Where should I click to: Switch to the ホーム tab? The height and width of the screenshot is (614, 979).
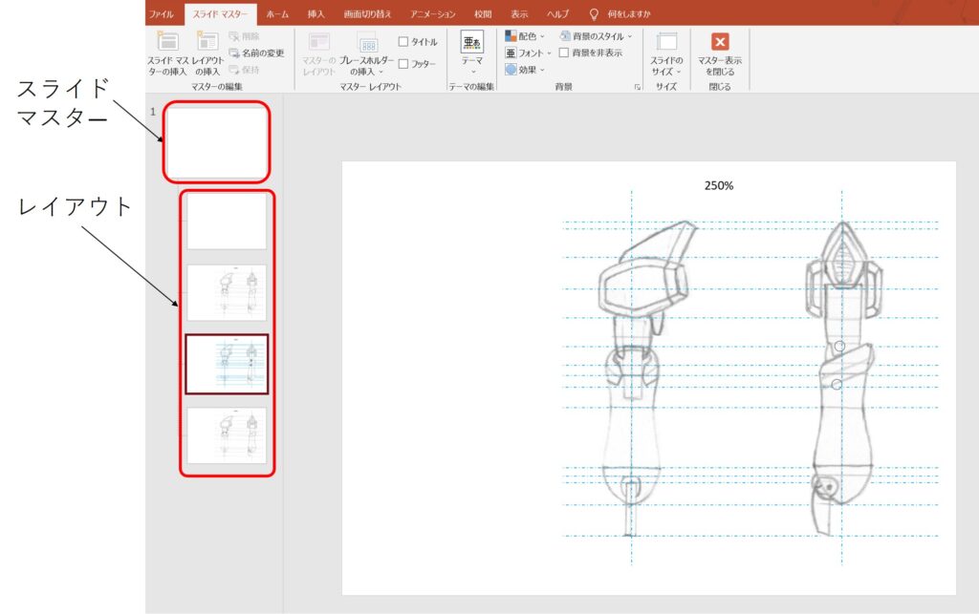(x=277, y=14)
